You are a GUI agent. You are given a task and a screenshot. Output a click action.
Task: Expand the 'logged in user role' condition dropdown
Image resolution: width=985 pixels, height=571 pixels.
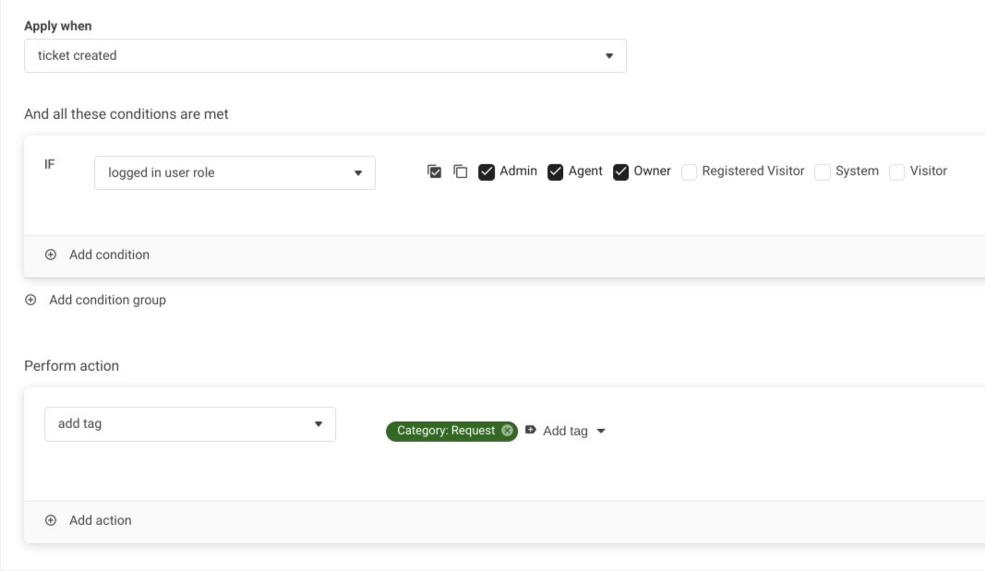coord(234,172)
